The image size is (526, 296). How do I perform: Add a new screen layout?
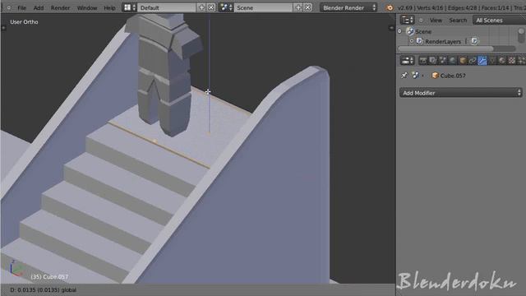(201, 7)
